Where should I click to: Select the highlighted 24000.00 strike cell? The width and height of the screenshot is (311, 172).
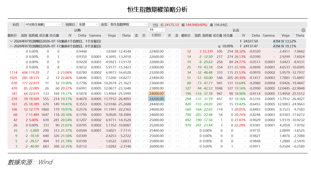point(157,94)
